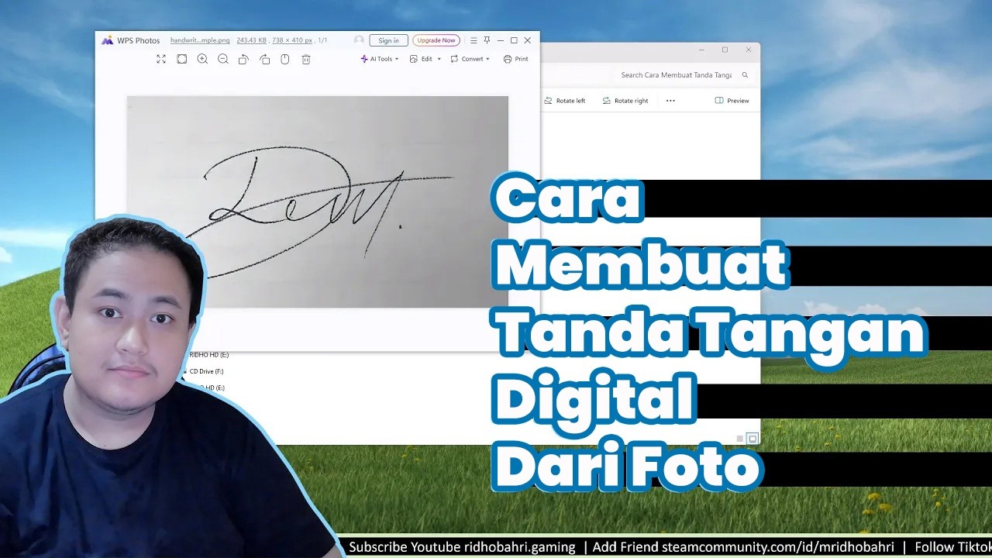Screen dimensions: 992x558
Task: Delete the image with the trash icon
Action: [306, 59]
